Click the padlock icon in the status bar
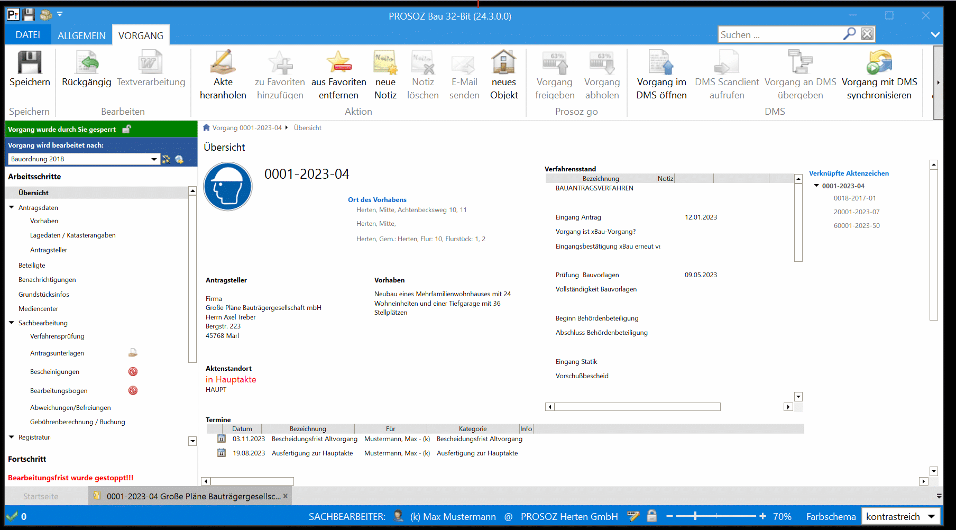 pos(652,516)
